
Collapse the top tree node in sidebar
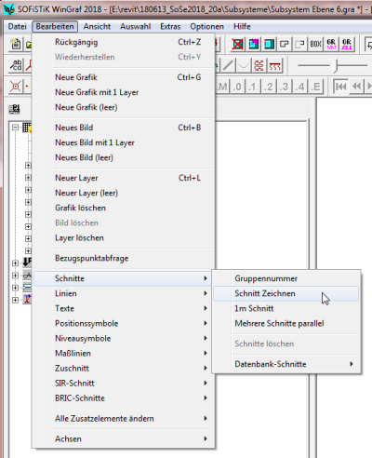tap(15, 128)
